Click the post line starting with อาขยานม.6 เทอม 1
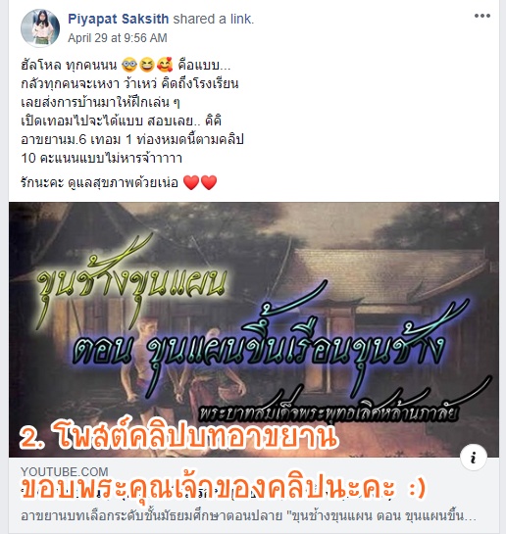The height and width of the screenshot is (534, 506). [132, 140]
